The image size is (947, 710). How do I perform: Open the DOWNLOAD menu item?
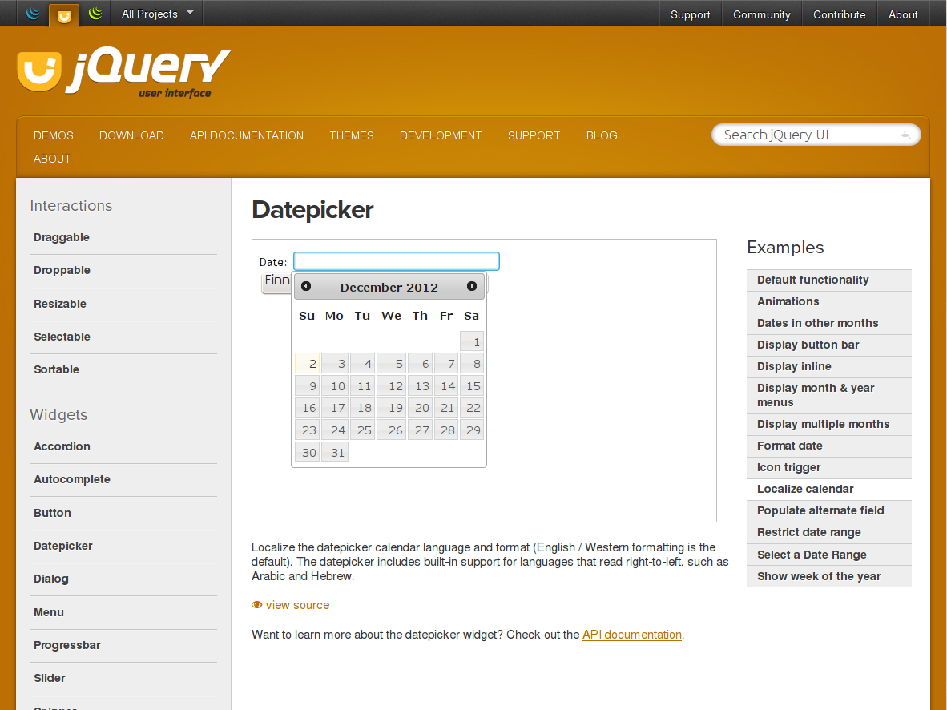[131, 136]
